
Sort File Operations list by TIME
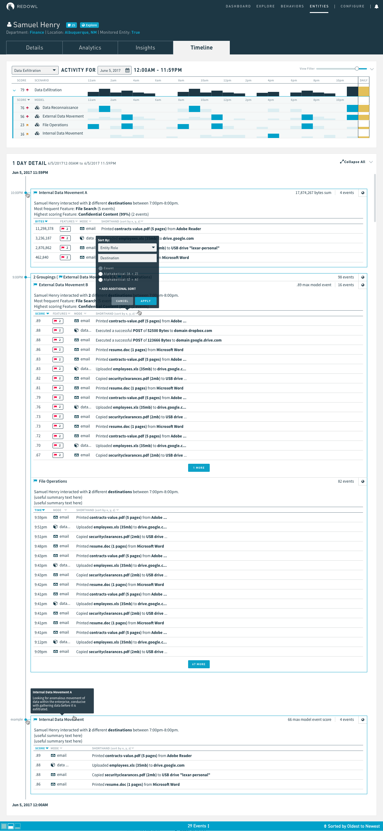[x=40, y=510]
